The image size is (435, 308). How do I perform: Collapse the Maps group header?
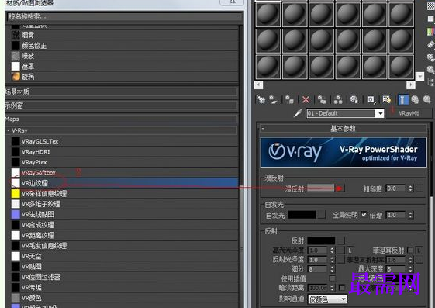[121, 119]
